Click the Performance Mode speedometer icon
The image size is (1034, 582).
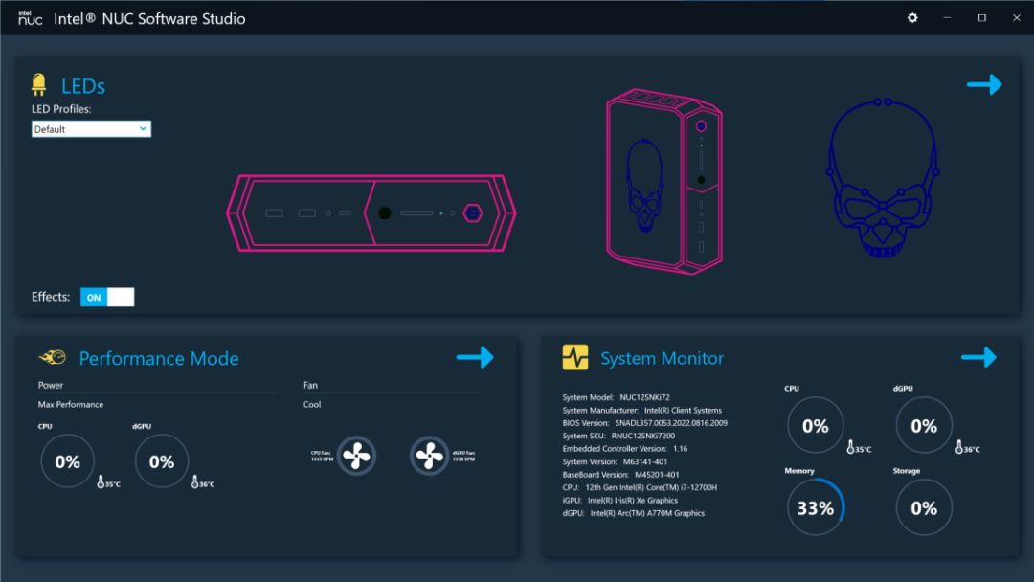click(x=53, y=357)
